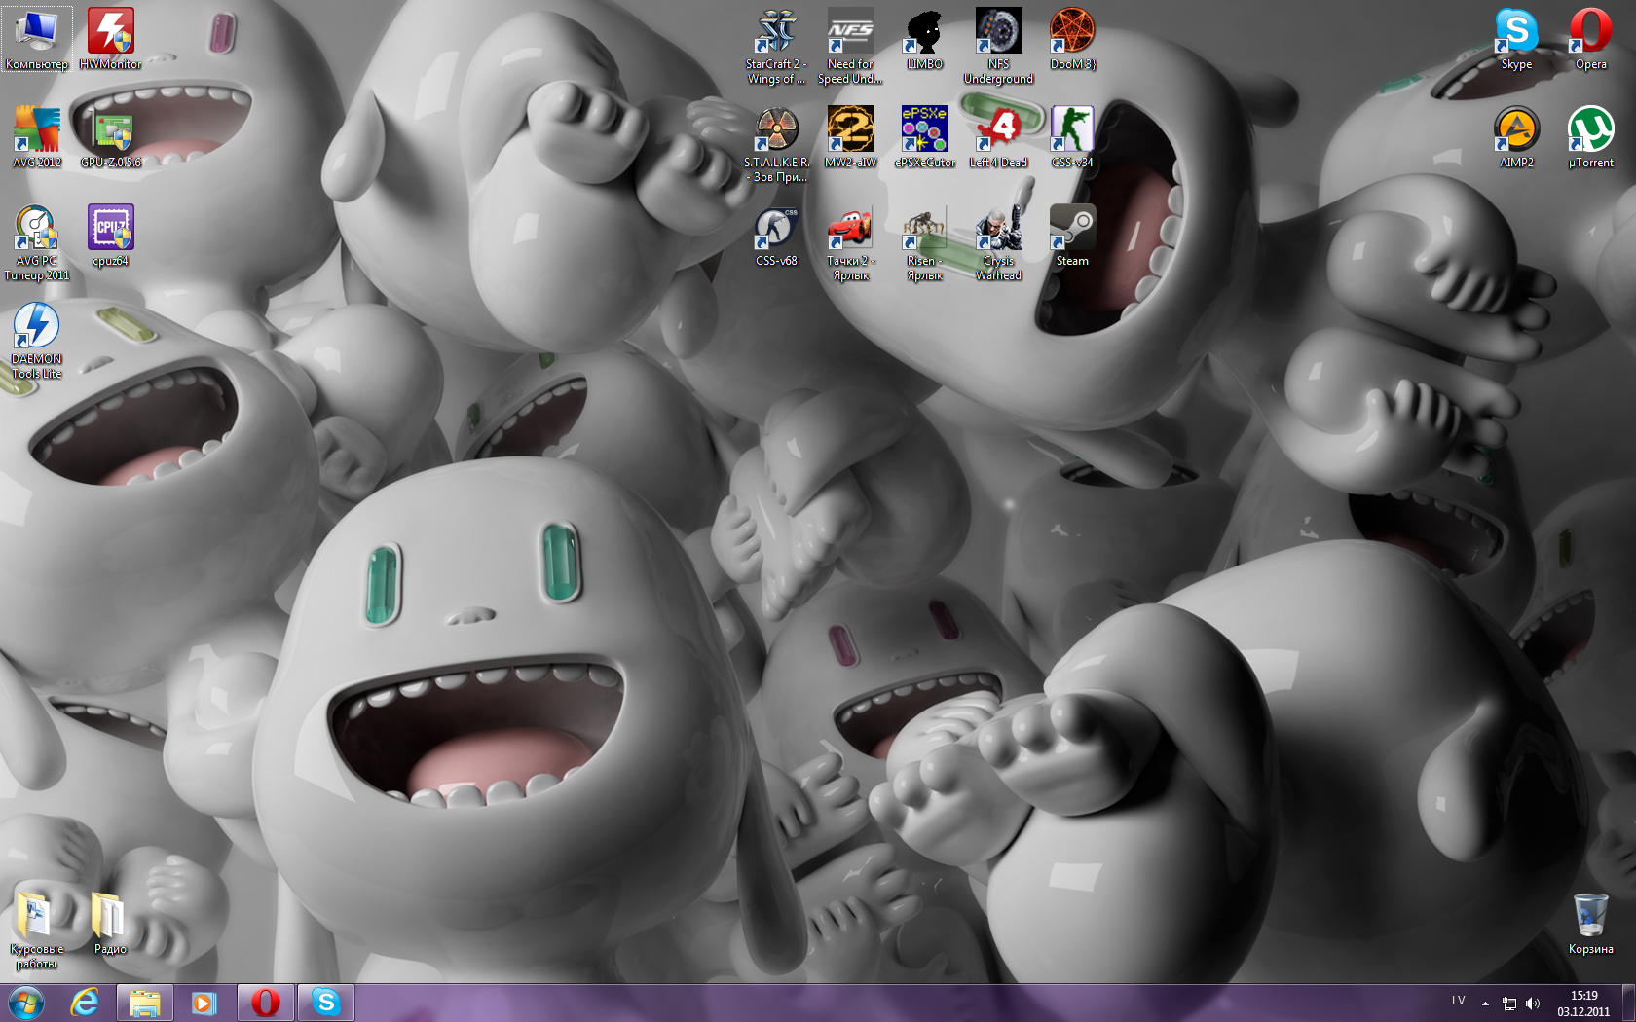
Task: Click the AIMP2 player icon
Action: pos(1516,137)
